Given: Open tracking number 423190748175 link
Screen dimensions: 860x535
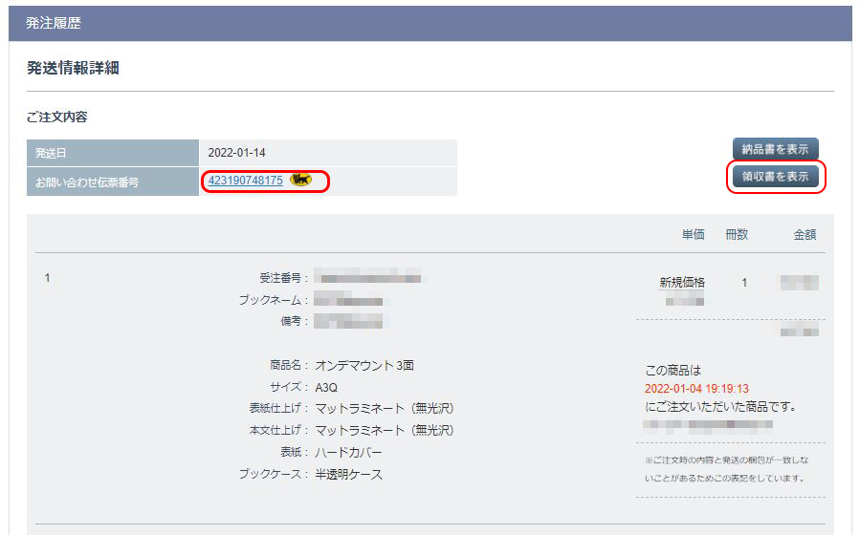Looking at the screenshot, I should [x=245, y=180].
